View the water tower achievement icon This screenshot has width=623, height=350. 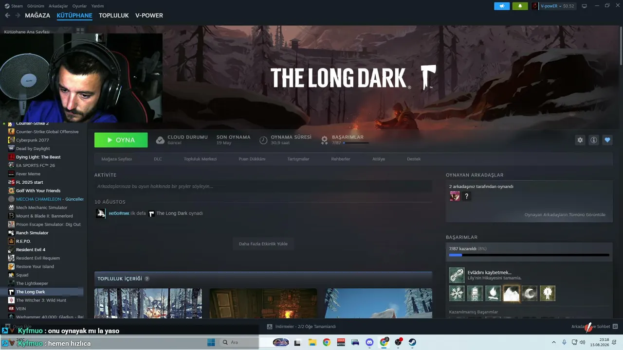[475, 293]
